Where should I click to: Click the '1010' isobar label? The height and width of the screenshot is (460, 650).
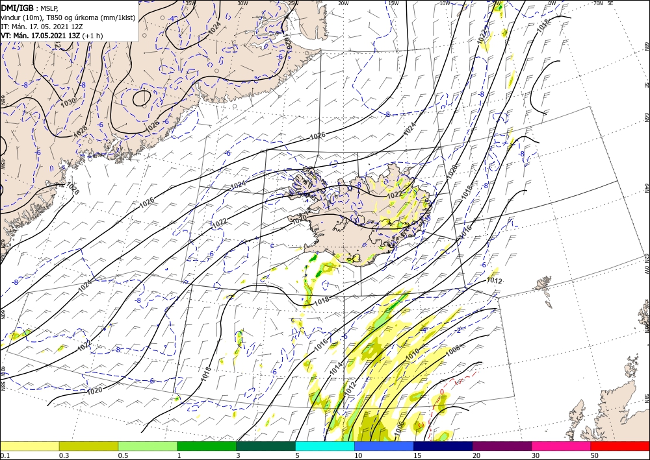412,354
